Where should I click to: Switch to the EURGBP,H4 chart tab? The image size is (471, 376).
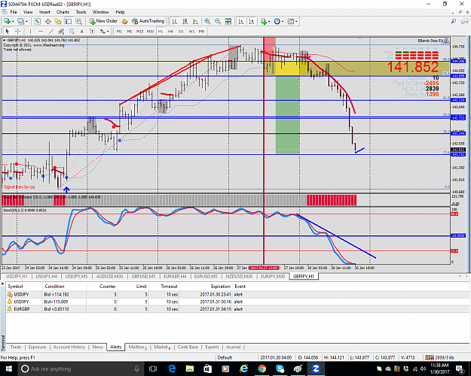tap(175, 276)
